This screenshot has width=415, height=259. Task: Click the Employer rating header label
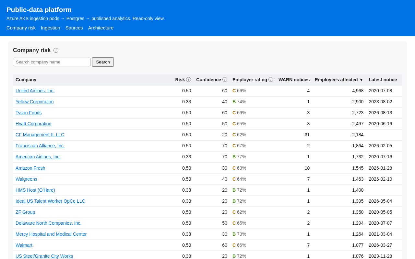coord(250,80)
